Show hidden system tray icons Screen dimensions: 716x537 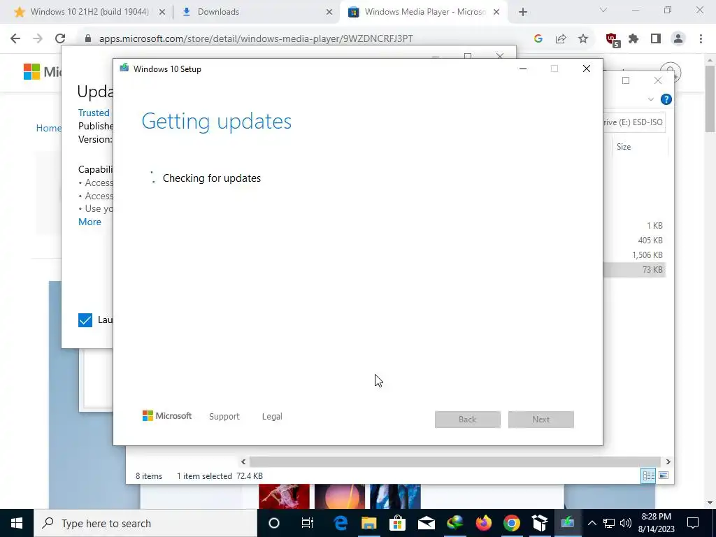tap(592, 523)
